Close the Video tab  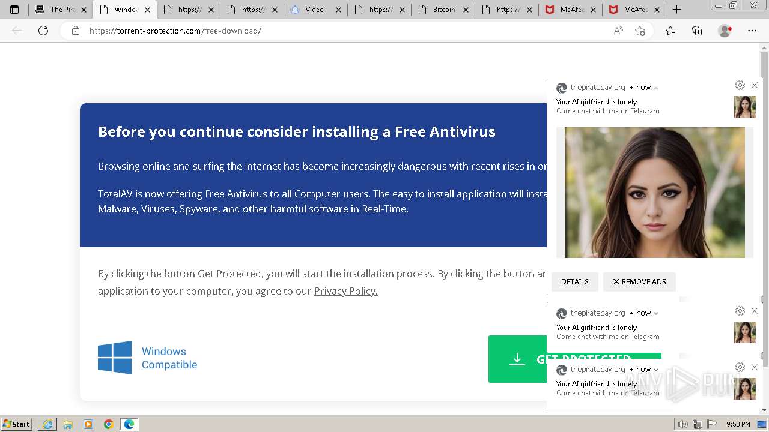coord(339,10)
